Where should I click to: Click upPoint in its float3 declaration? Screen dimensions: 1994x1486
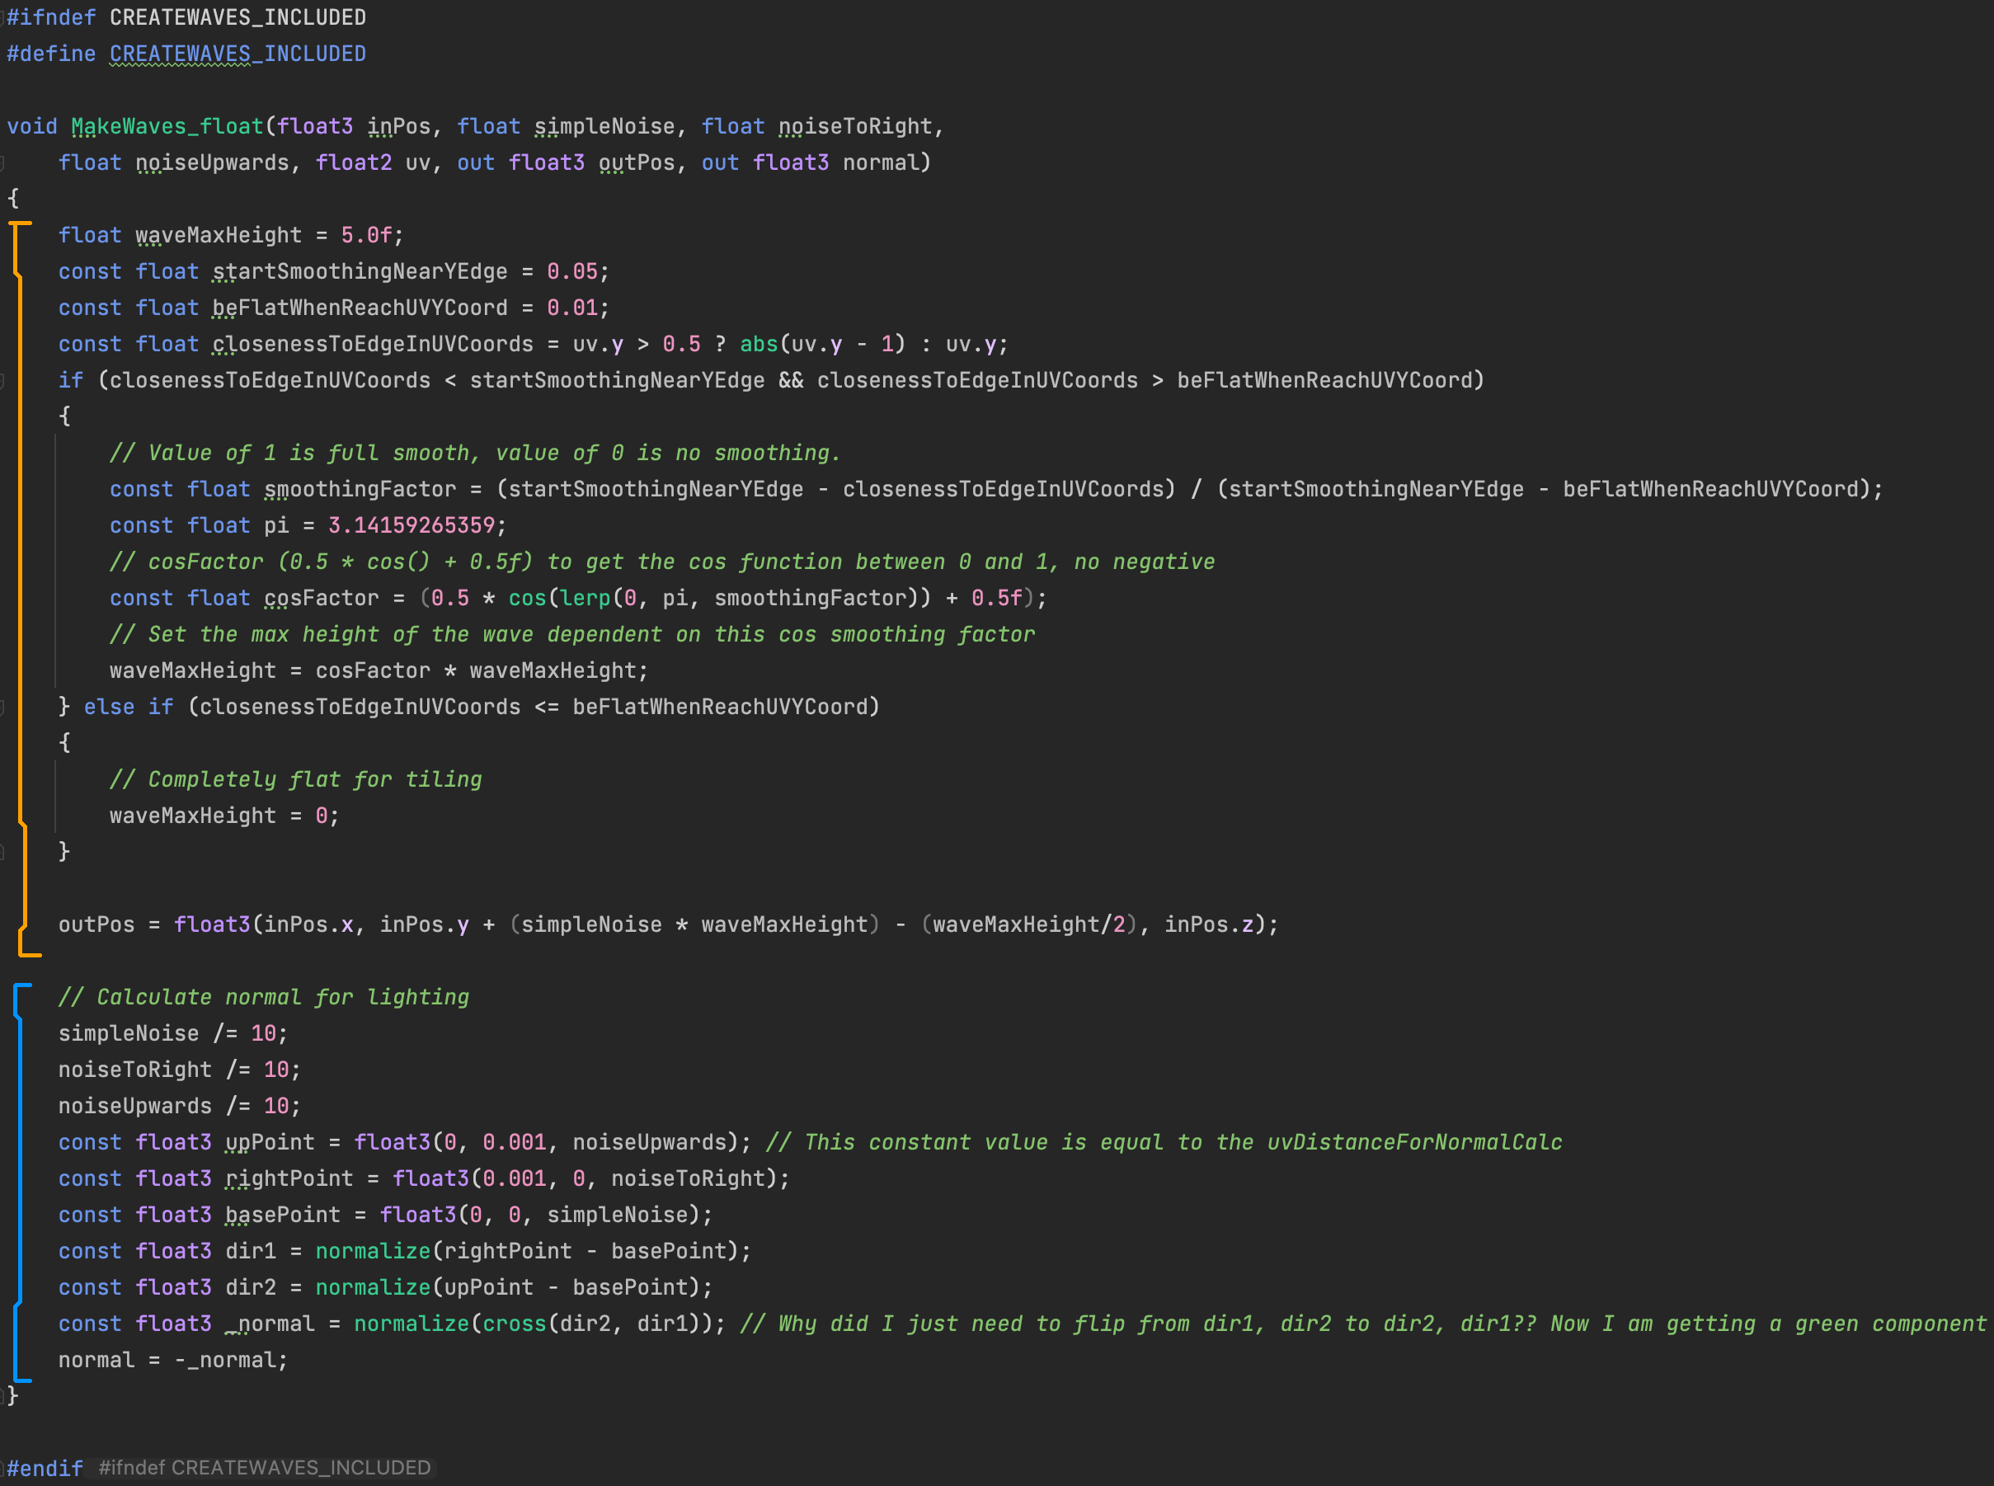270,1142
